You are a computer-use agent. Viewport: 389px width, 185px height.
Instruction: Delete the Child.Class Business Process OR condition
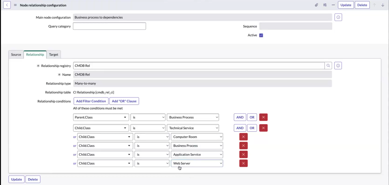click(x=243, y=145)
